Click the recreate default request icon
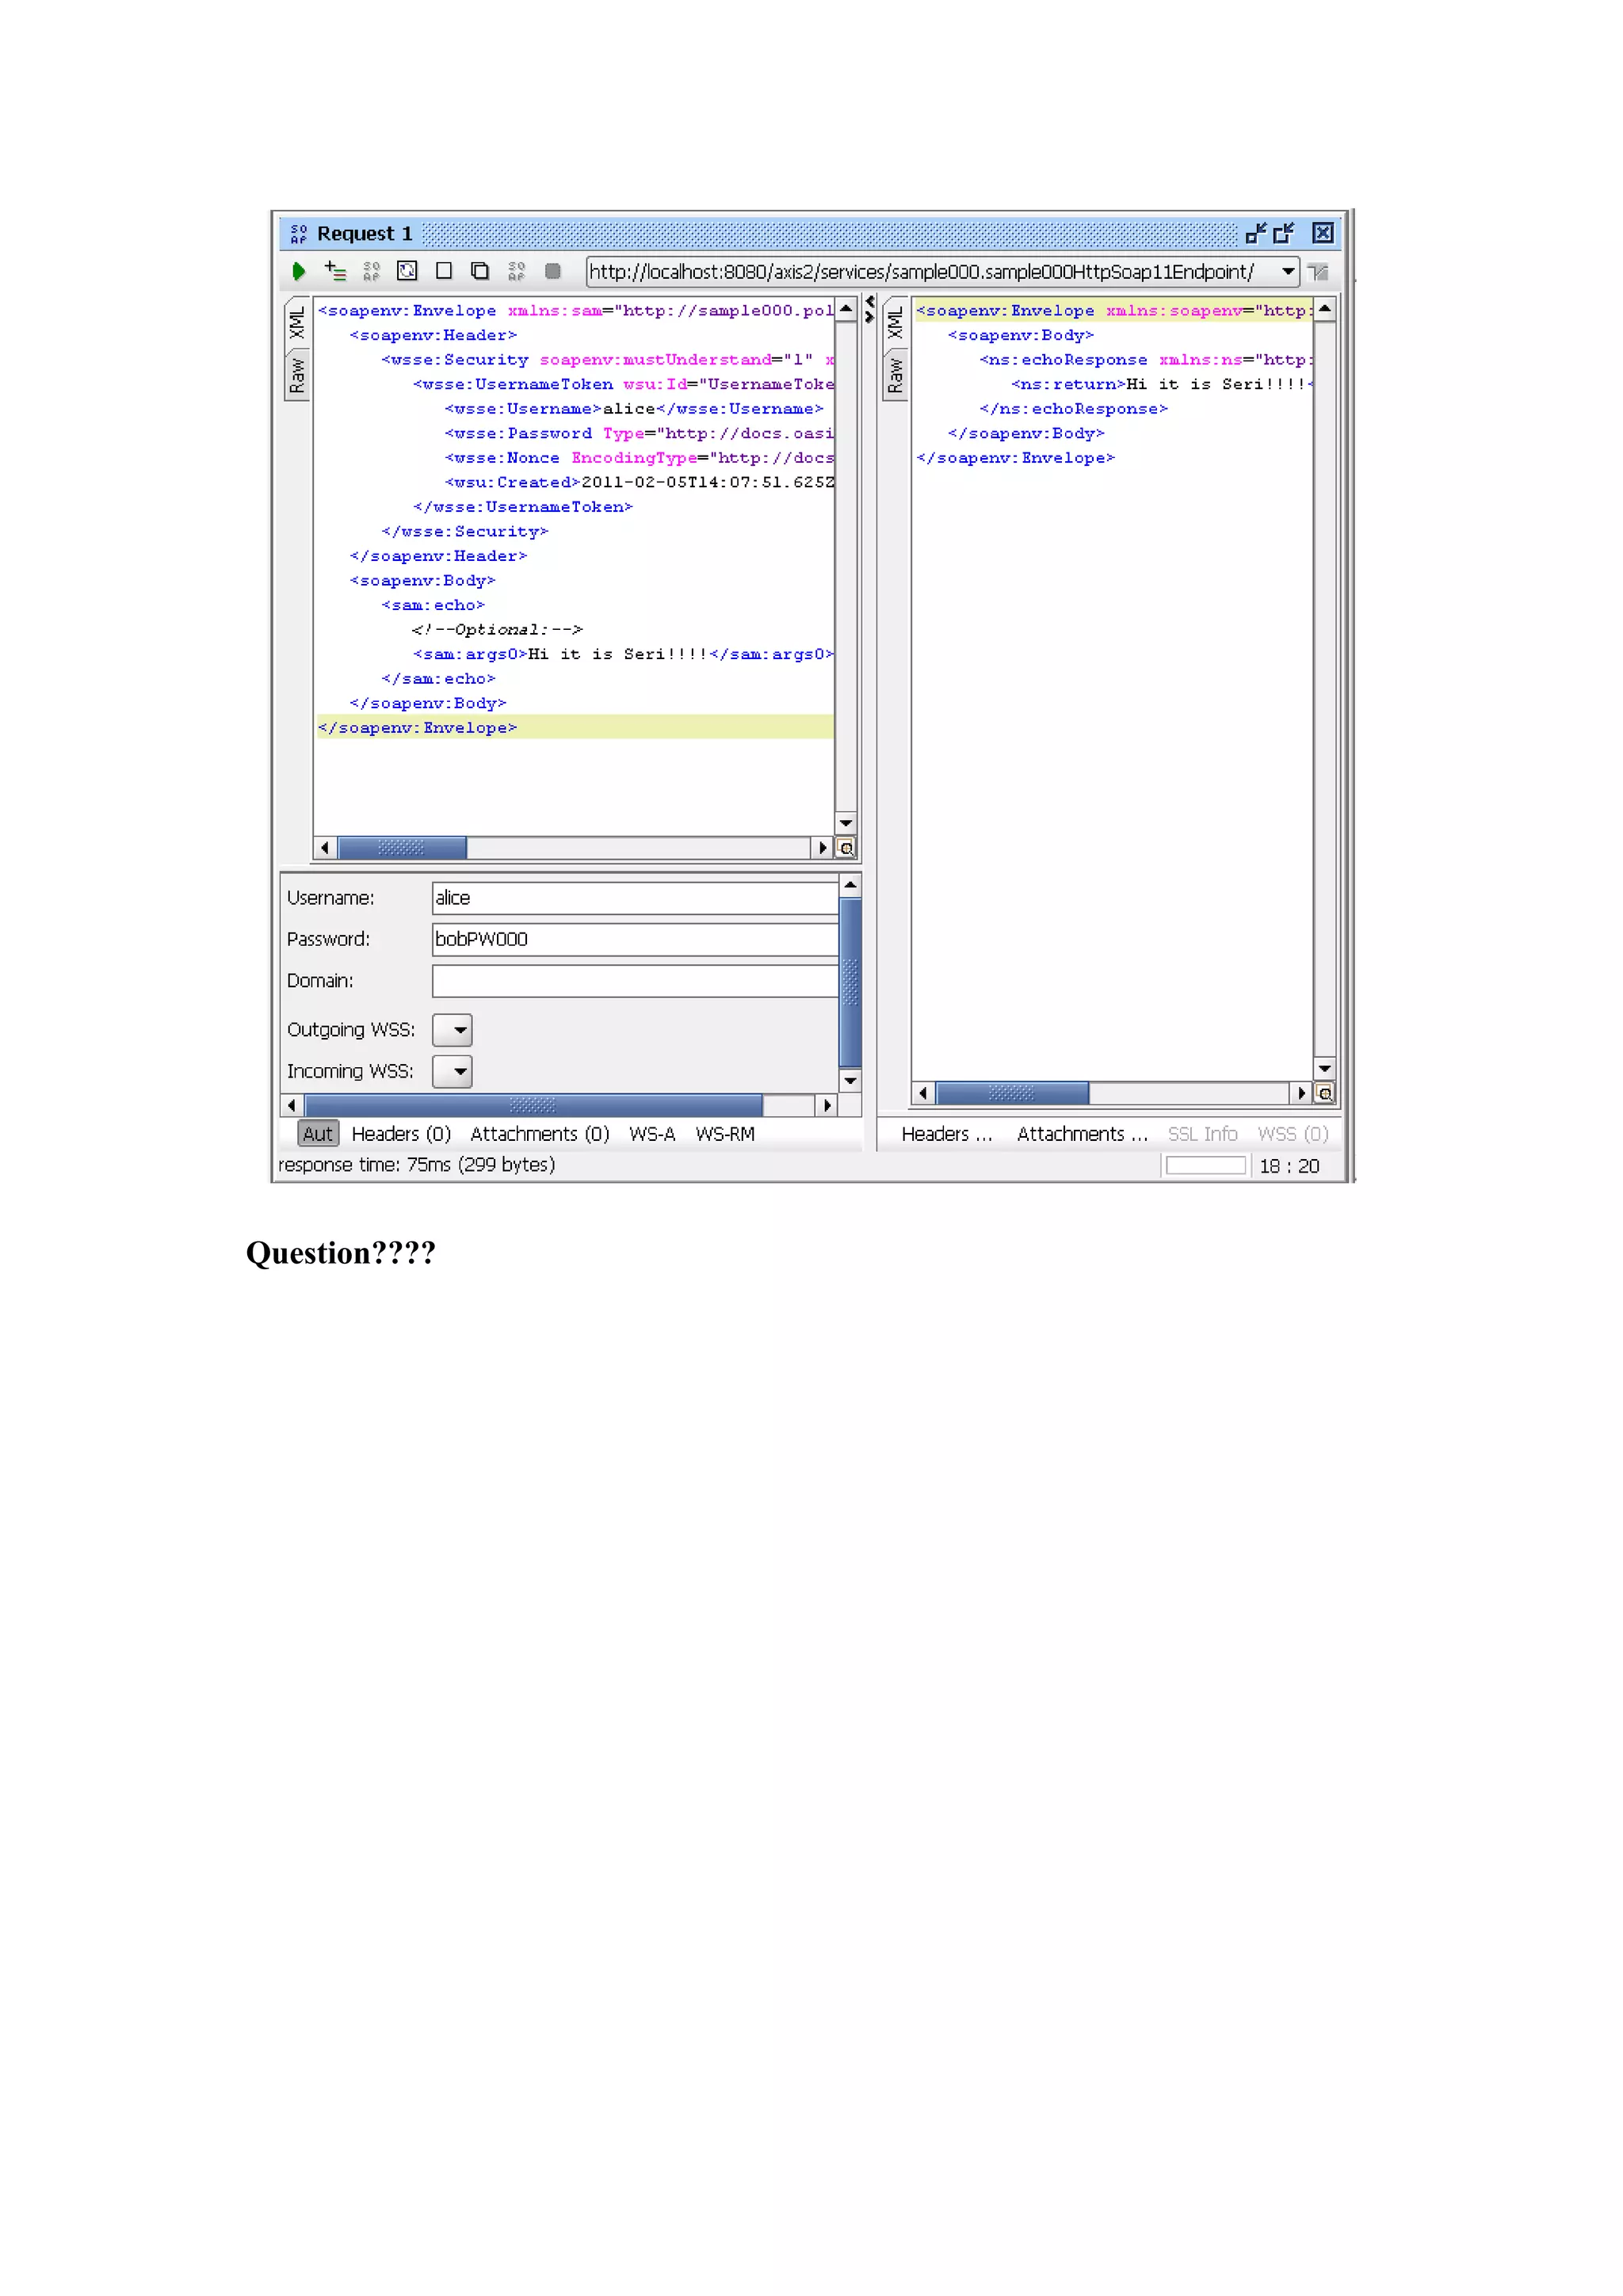Screen dimensions: 1623x2296 click(407, 271)
